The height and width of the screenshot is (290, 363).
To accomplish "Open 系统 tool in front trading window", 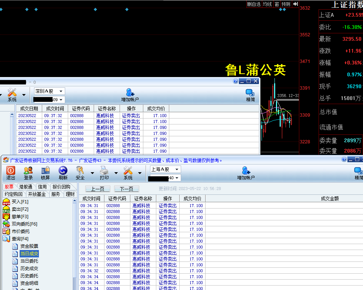I will tap(128, 173).
